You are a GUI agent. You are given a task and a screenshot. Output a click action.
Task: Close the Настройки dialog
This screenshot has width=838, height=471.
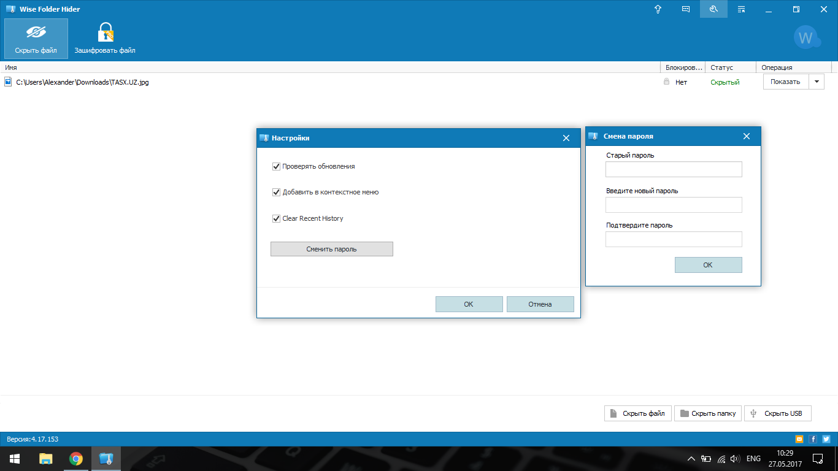click(x=566, y=138)
